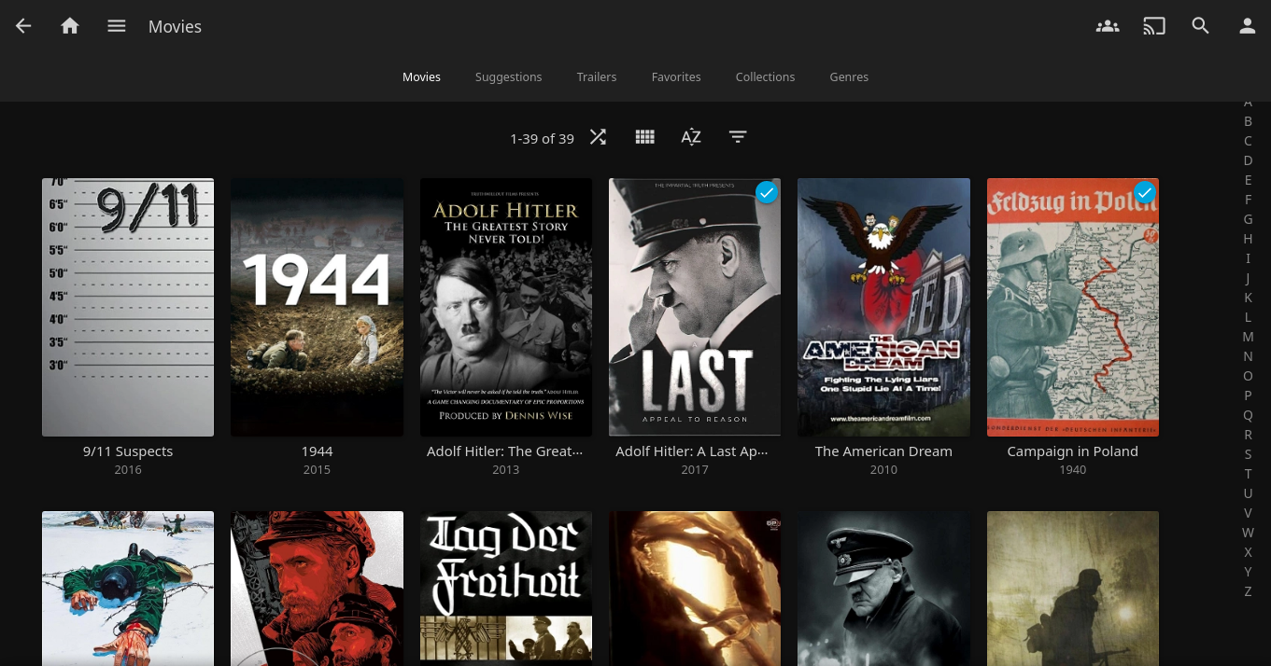Jump to letter F in alphabet picker

click(x=1248, y=200)
